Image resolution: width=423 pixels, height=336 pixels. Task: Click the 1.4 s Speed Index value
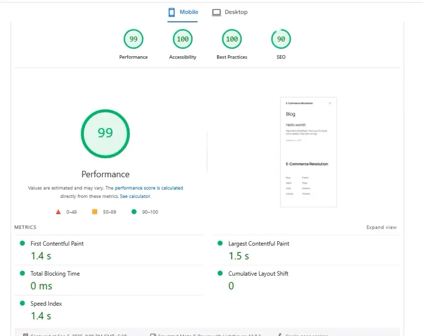click(x=41, y=316)
